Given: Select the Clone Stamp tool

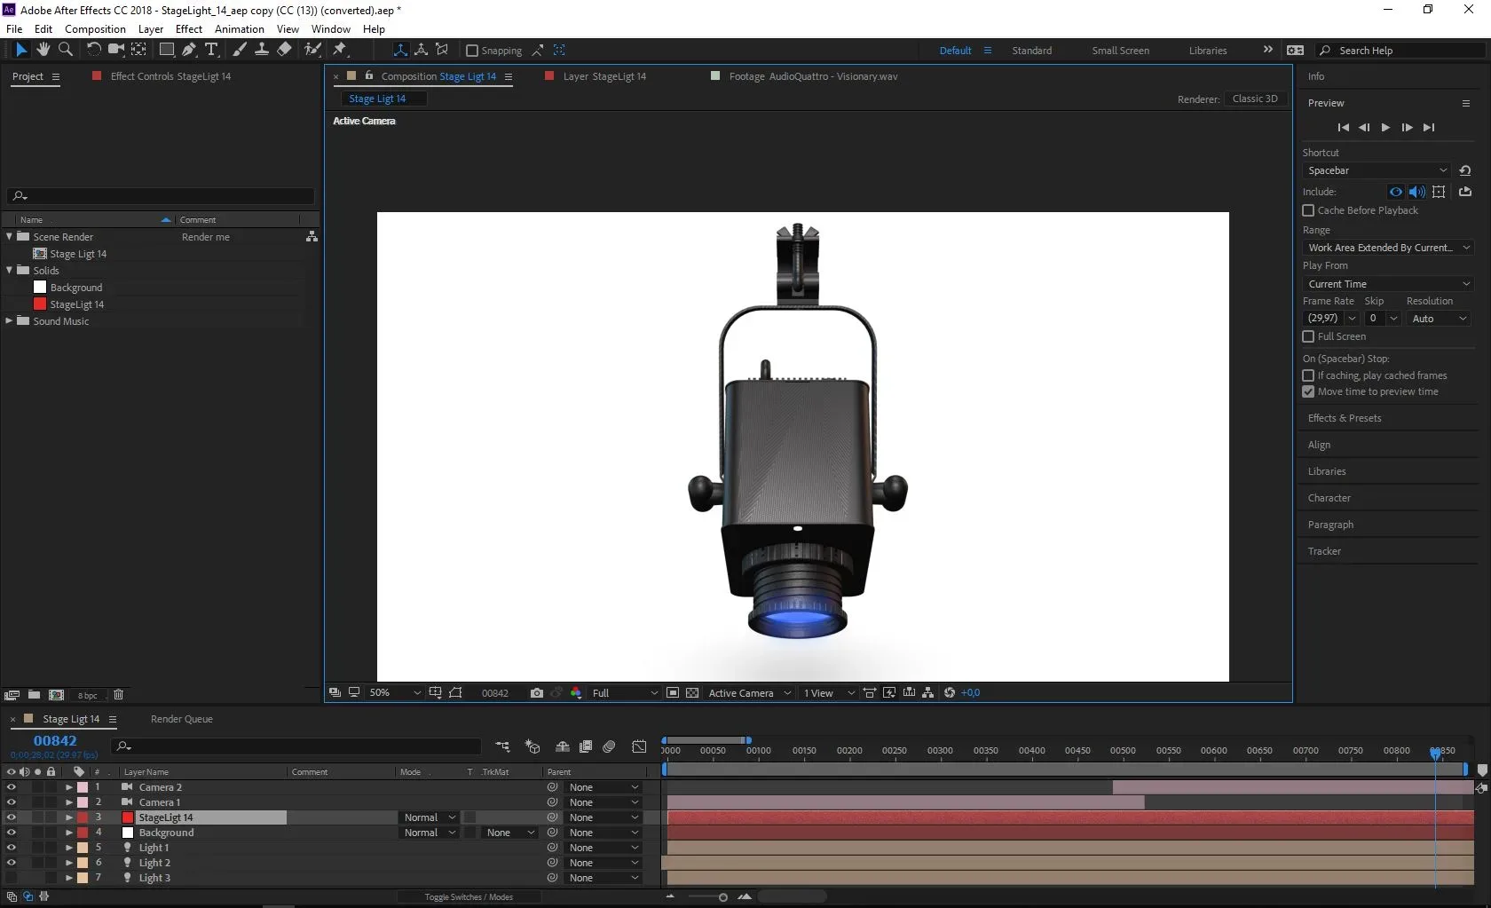Looking at the screenshot, I should (x=261, y=50).
